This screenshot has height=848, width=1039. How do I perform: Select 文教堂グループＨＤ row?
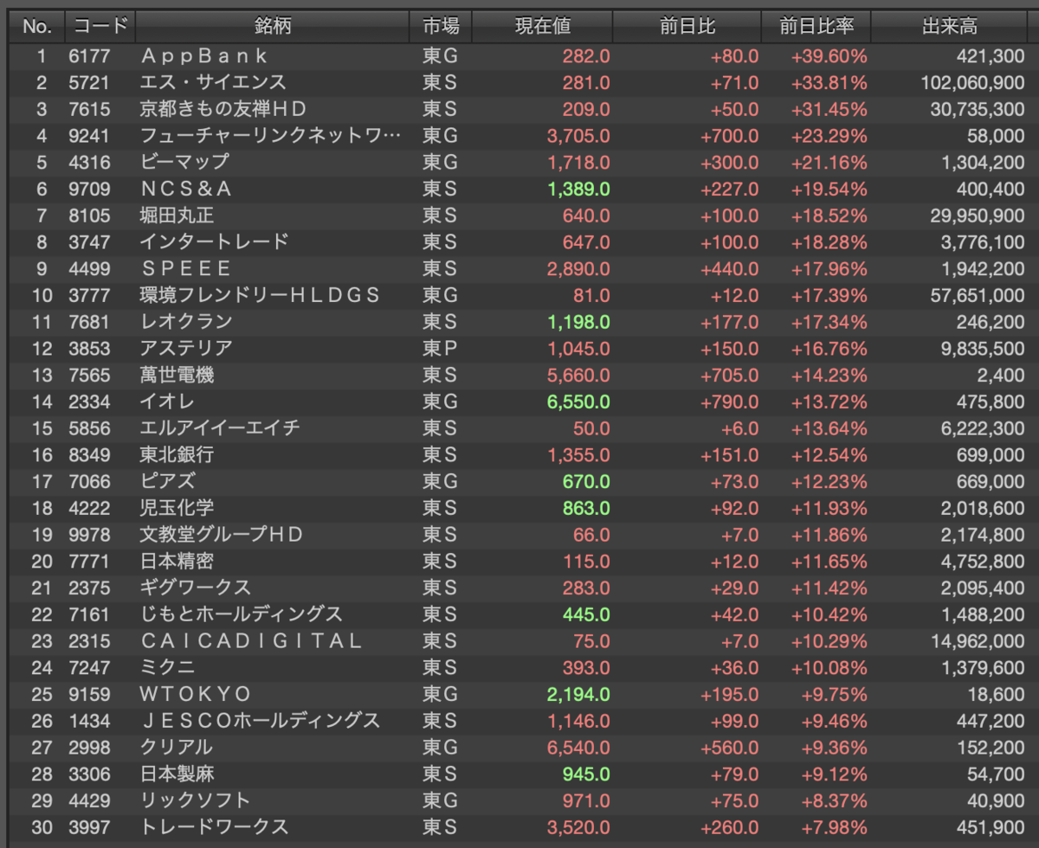pos(519,534)
